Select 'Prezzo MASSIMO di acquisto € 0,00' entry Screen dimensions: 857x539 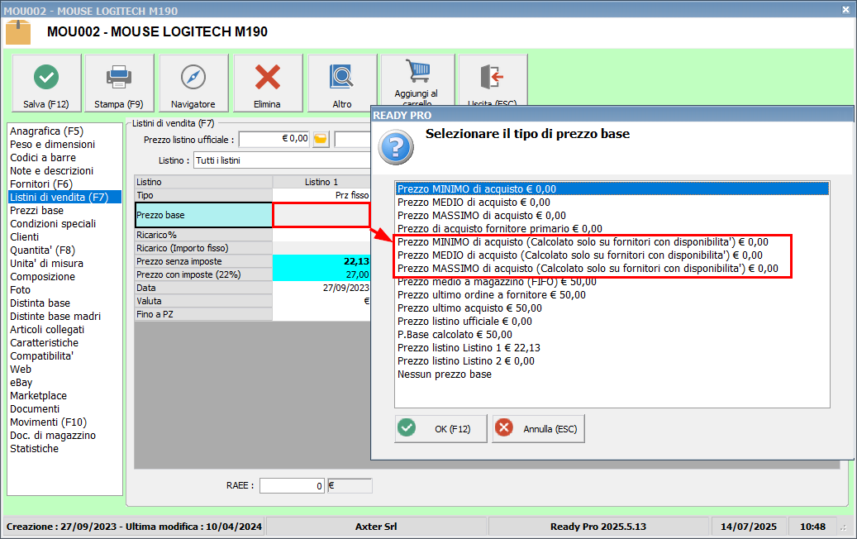click(x=612, y=216)
